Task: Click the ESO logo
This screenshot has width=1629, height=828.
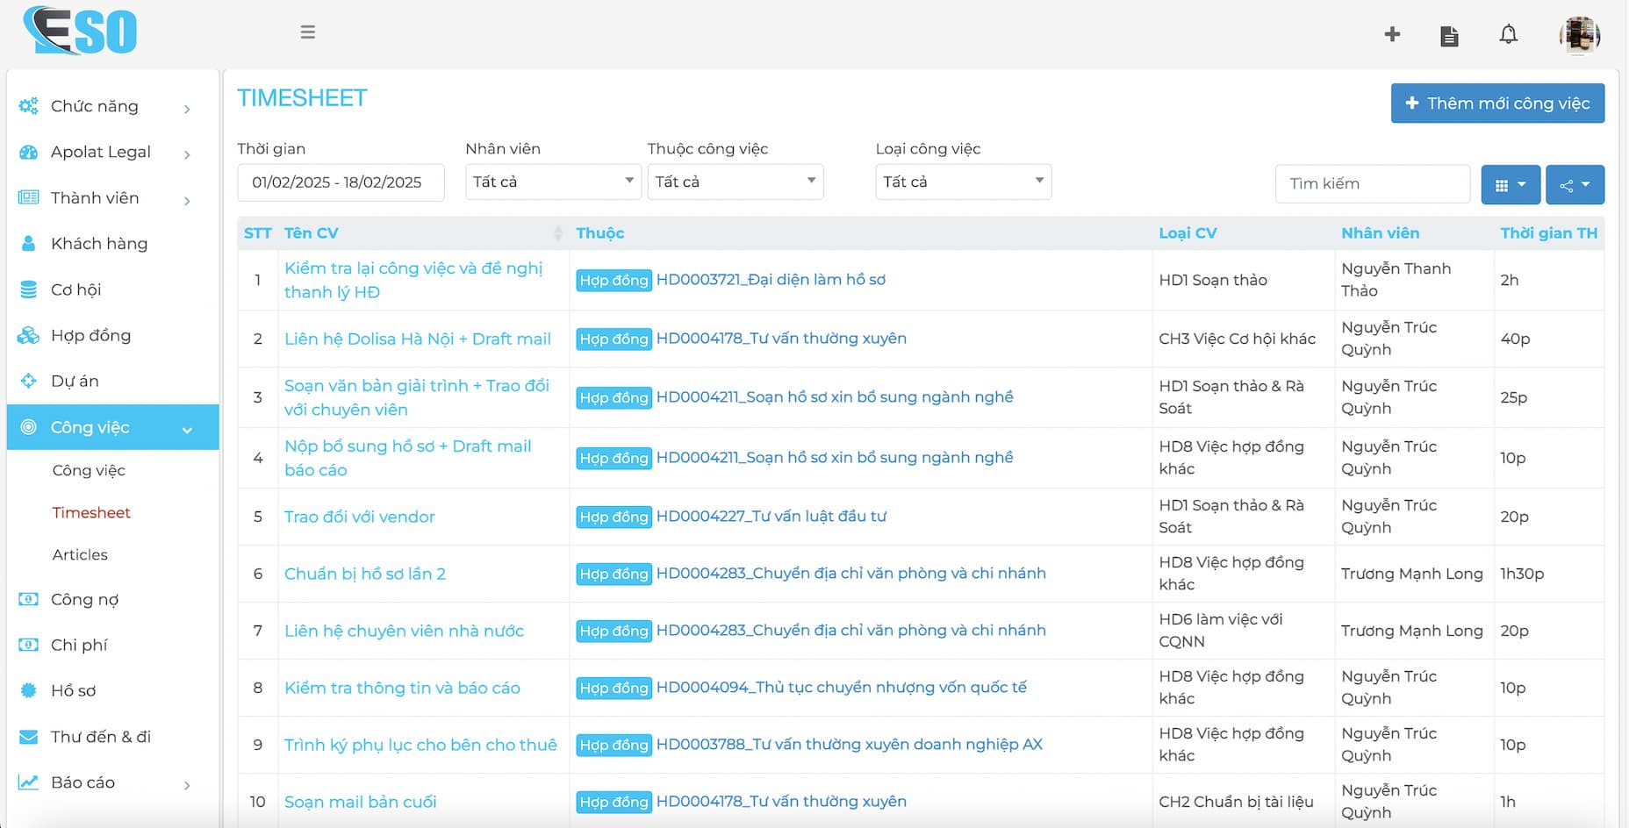Action: coord(81,32)
